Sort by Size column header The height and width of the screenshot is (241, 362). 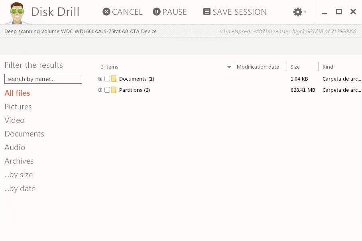(295, 67)
